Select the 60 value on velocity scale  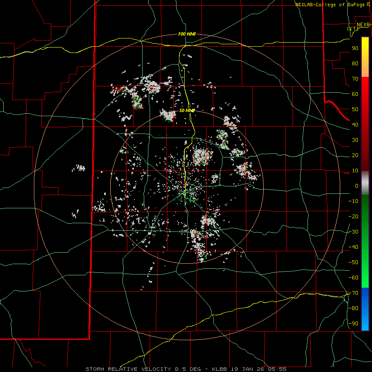click(355, 94)
